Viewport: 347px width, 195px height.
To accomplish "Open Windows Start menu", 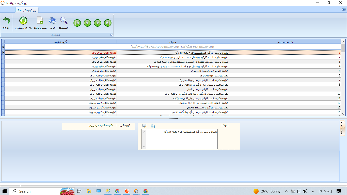I will coord(5,191).
